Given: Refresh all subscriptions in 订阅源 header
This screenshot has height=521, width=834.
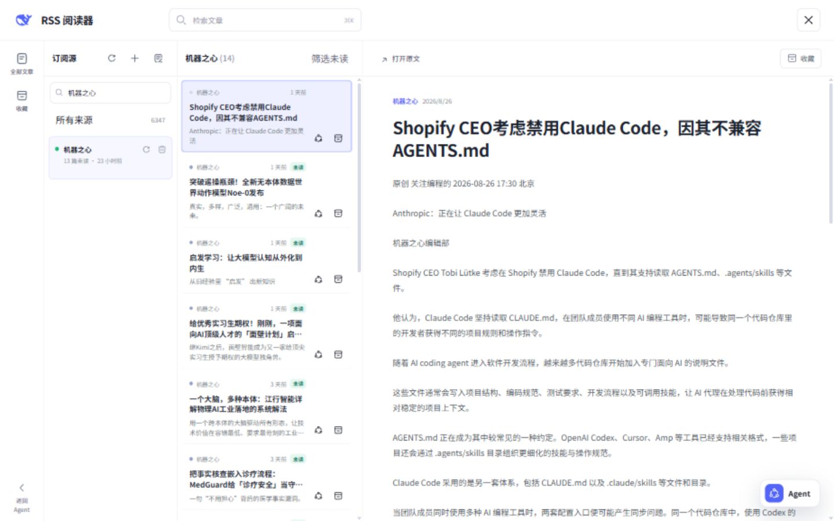Looking at the screenshot, I should pos(112,58).
